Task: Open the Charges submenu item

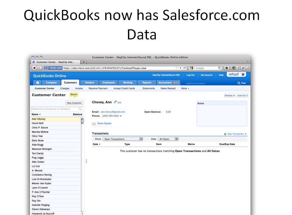Action: coord(64,88)
